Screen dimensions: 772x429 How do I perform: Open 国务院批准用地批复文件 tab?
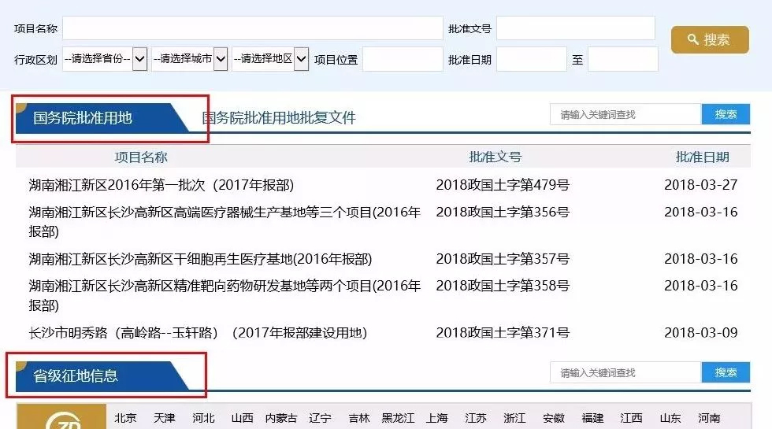pos(279,118)
